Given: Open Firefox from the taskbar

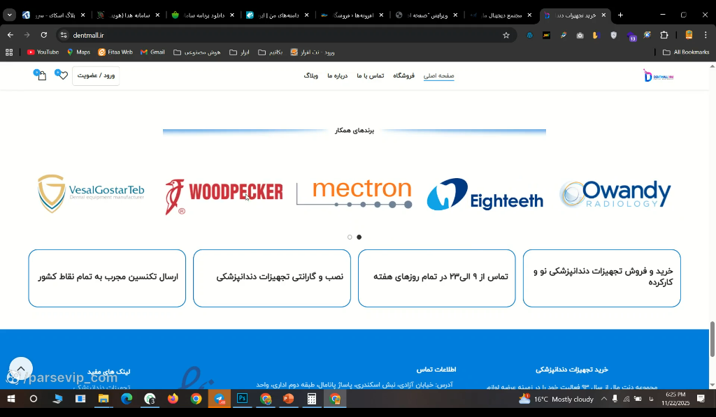Looking at the screenshot, I should (x=173, y=399).
